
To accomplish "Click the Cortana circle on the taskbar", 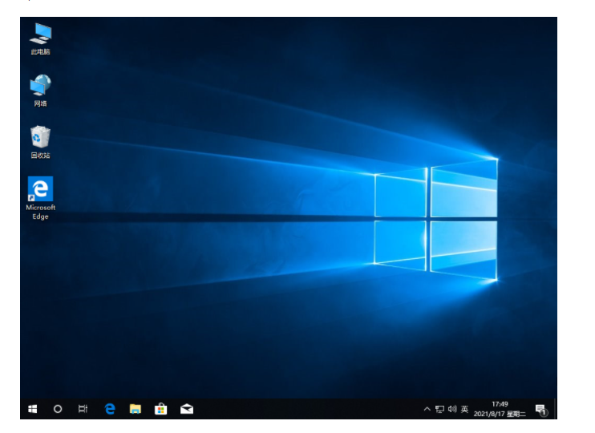I will click(x=58, y=409).
